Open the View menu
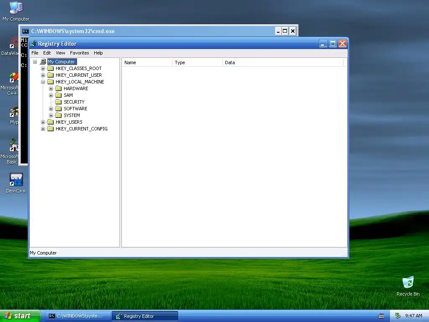Image resolution: width=429 pixels, height=322 pixels. click(60, 53)
